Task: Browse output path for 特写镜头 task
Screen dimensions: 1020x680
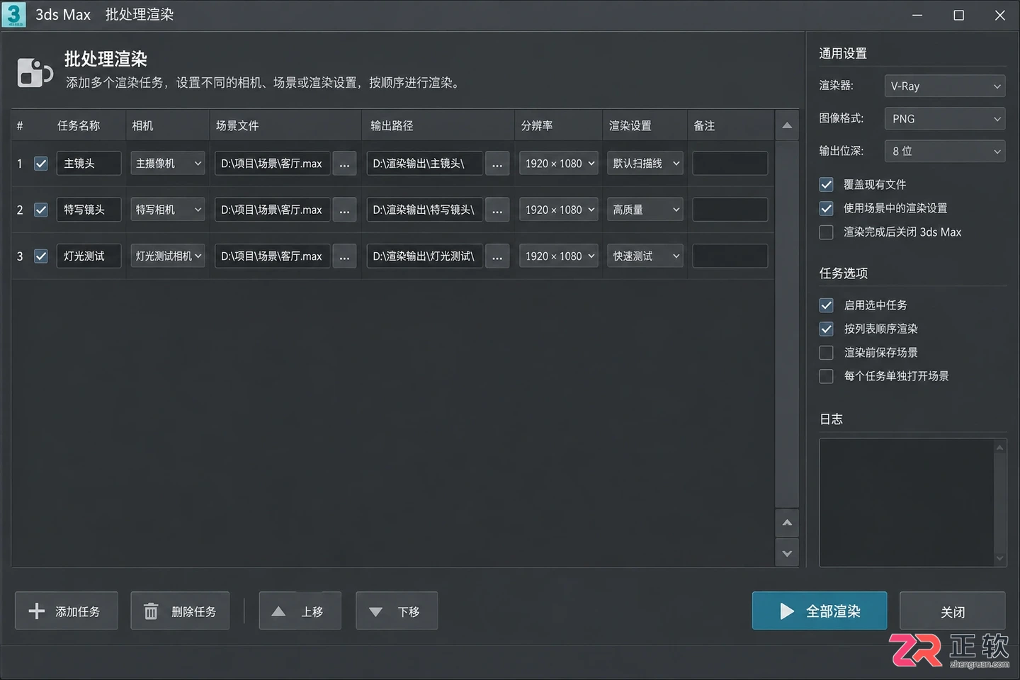Action: coord(497,210)
